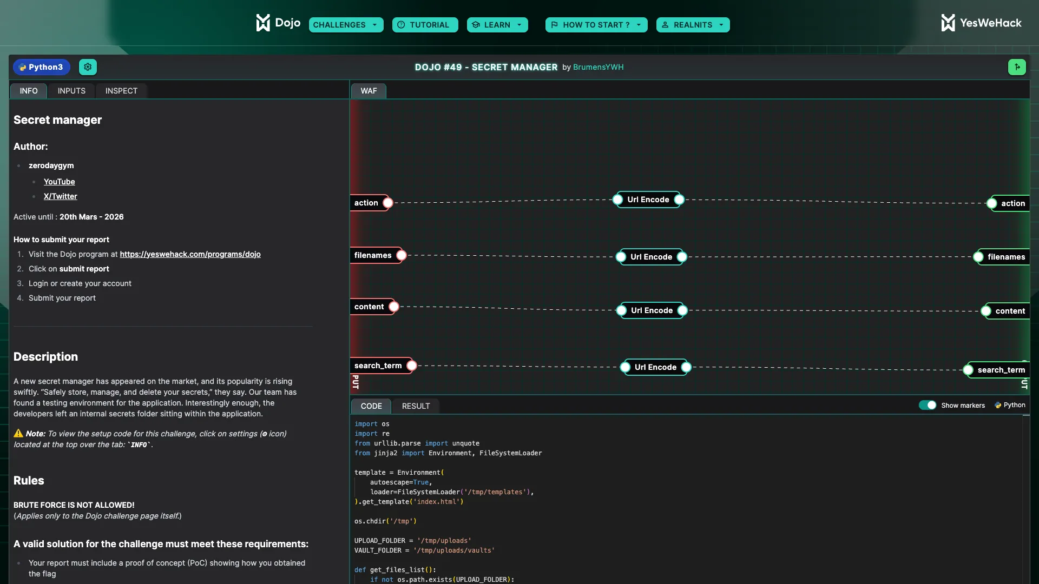Click the green run button icon
The width and height of the screenshot is (1039, 584).
click(1017, 67)
